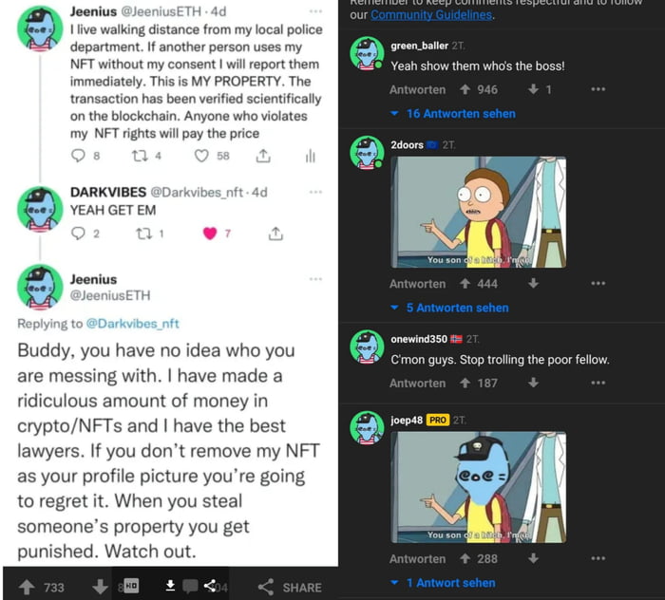Reply to the DARKVIBES tweet via comment icon

click(x=79, y=233)
